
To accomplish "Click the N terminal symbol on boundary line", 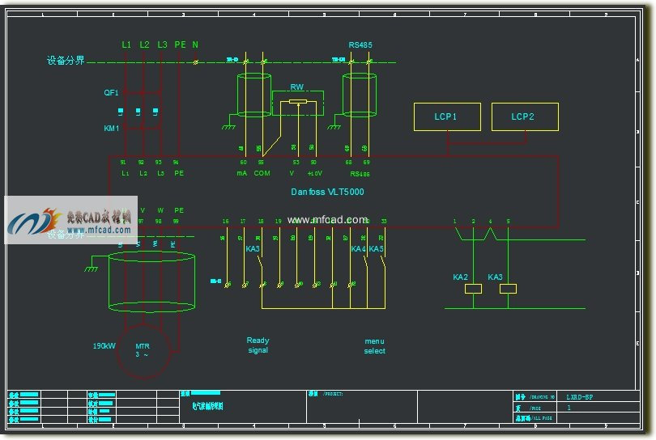I will (x=195, y=61).
